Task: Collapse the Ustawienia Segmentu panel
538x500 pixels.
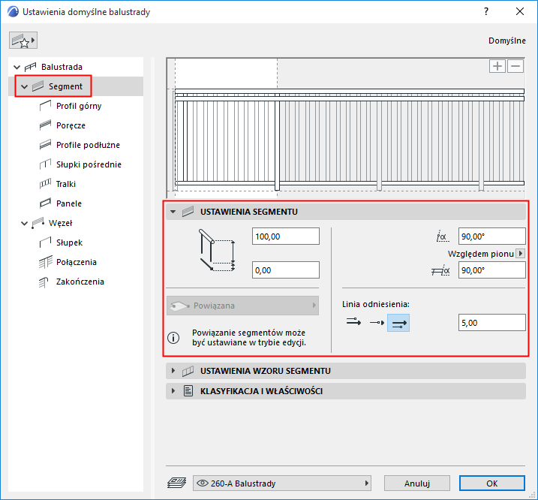Action: (173, 212)
